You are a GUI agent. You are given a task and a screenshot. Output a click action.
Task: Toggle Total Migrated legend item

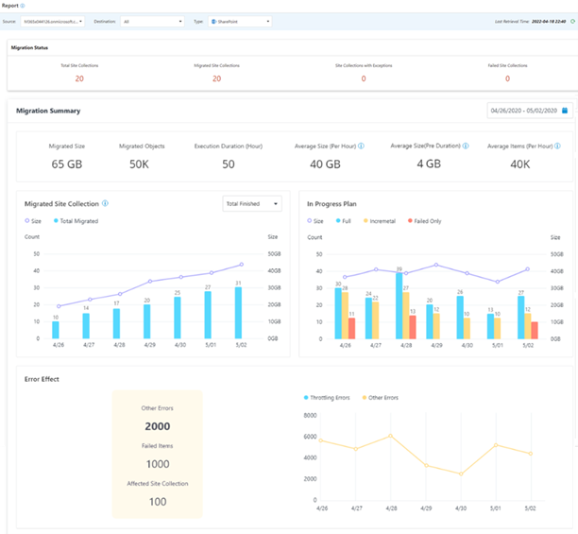coord(76,221)
